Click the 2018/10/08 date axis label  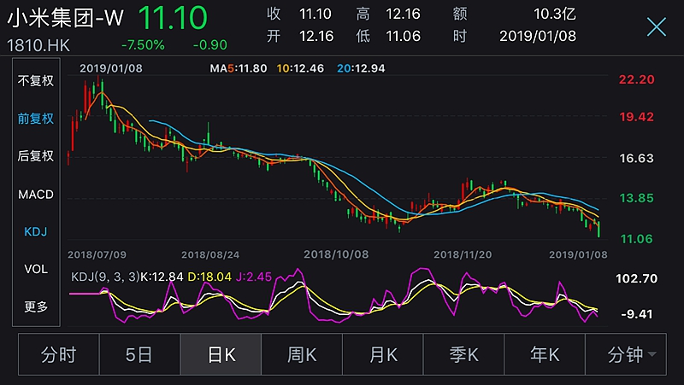[336, 254]
